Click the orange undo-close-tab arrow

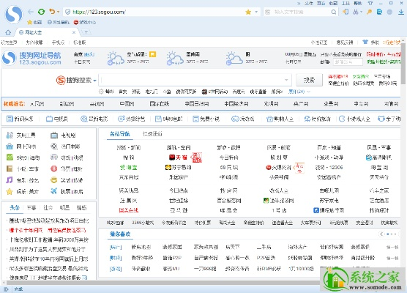pyautogui.click(x=52, y=12)
